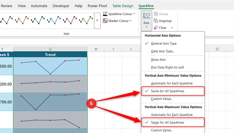Select Trend sparkline beside 200.00

point(50,84)
